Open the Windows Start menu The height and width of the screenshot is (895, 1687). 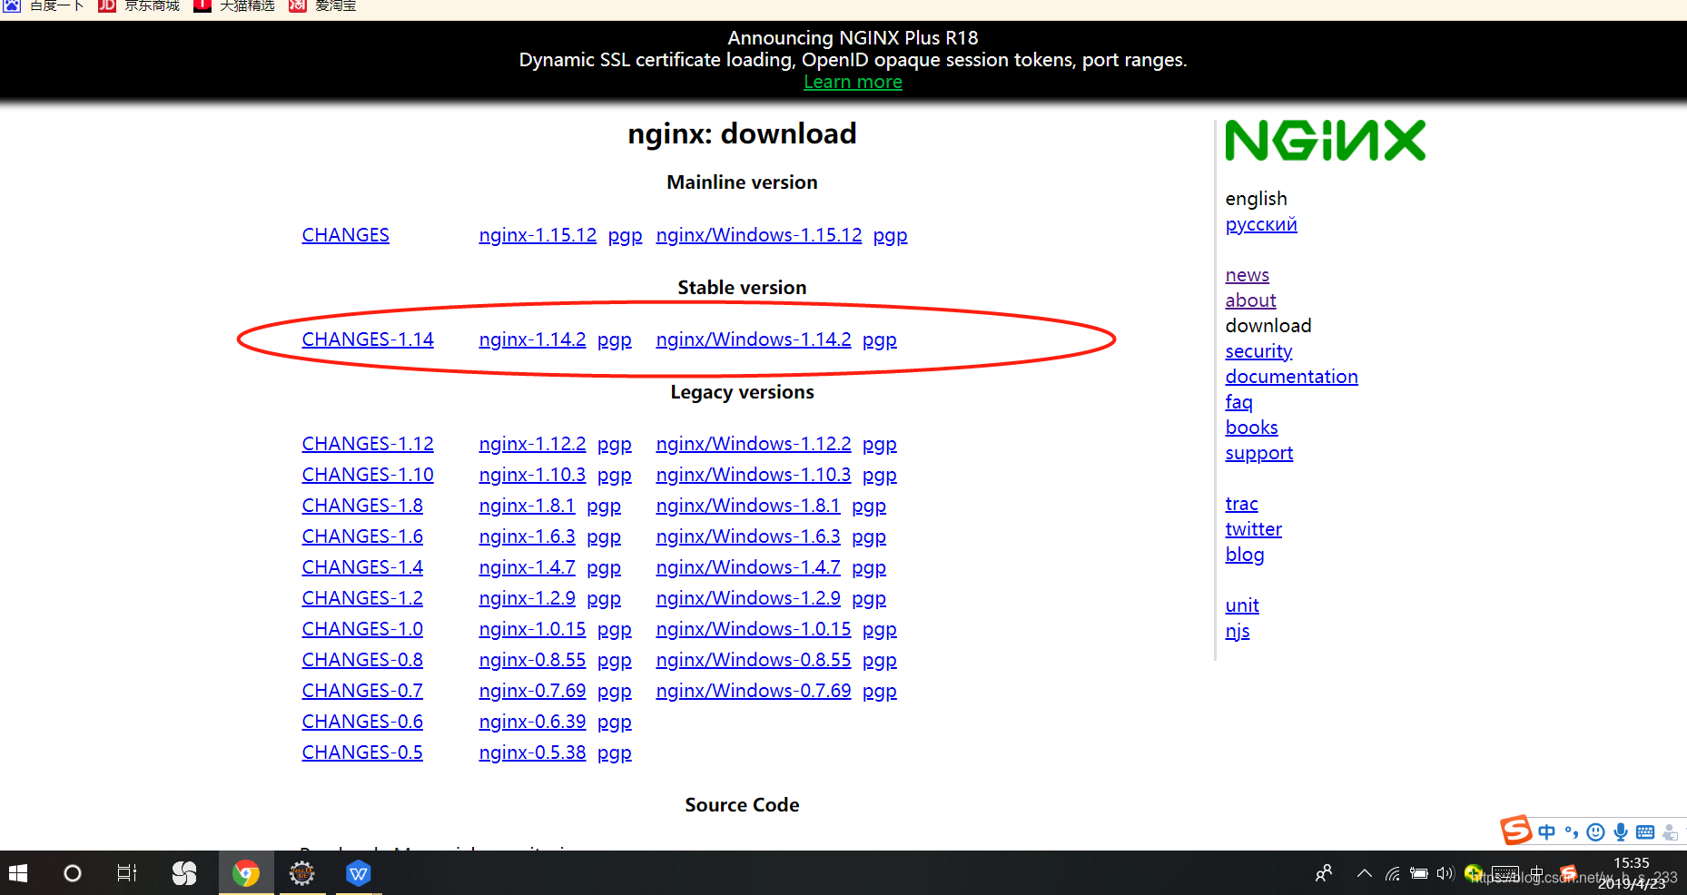[18, 873]
